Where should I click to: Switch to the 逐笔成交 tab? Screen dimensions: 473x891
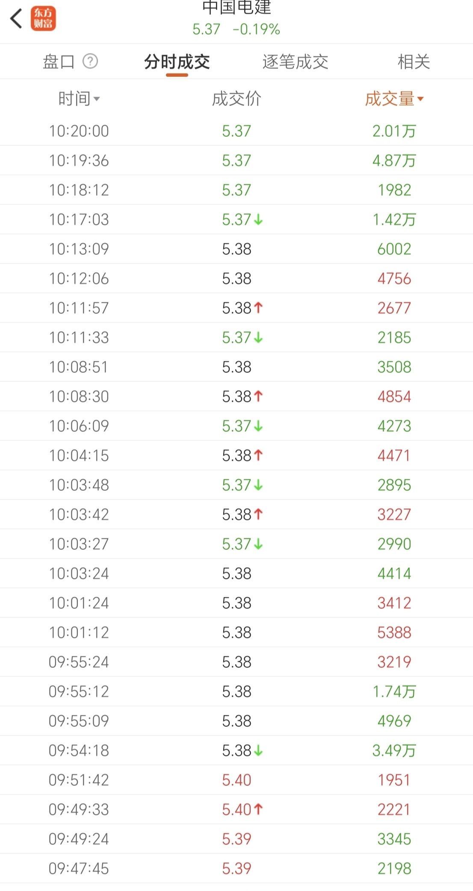point(295,62)
